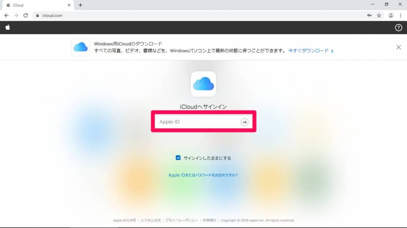
Task: Uncheck サインインしたままにする checkbox
Action: (x=178, y=157)
